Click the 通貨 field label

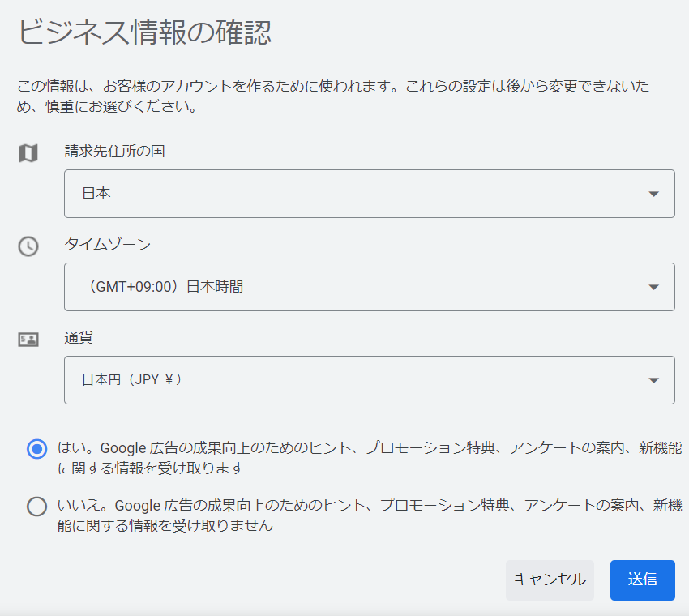click(79, 337)
